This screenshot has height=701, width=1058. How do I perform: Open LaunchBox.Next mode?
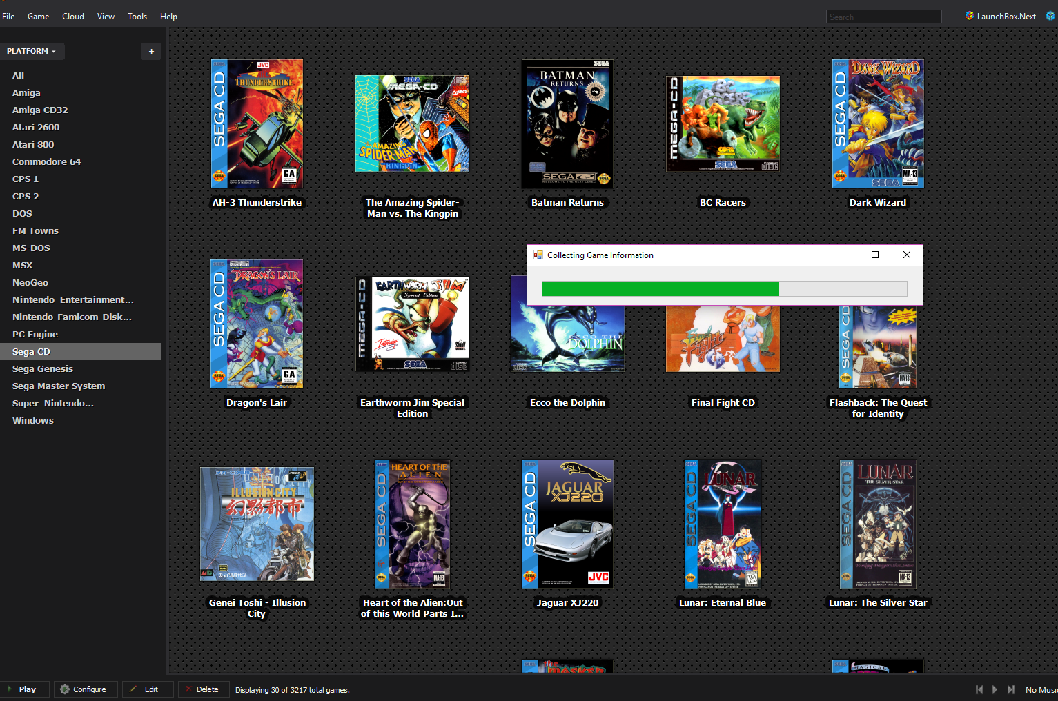[x=1001, y=16]
